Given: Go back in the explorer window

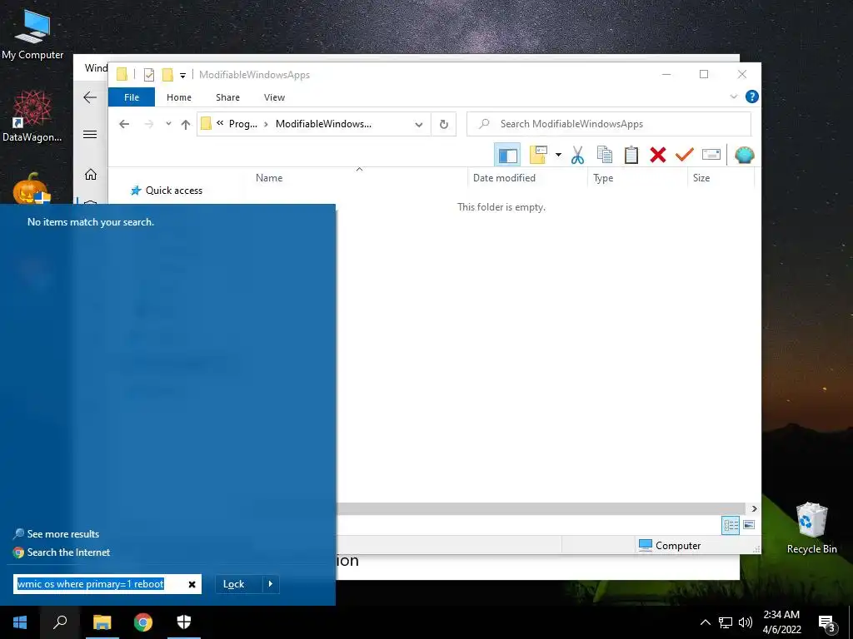Looking at the screenshot, I should [x=124, y=124].
